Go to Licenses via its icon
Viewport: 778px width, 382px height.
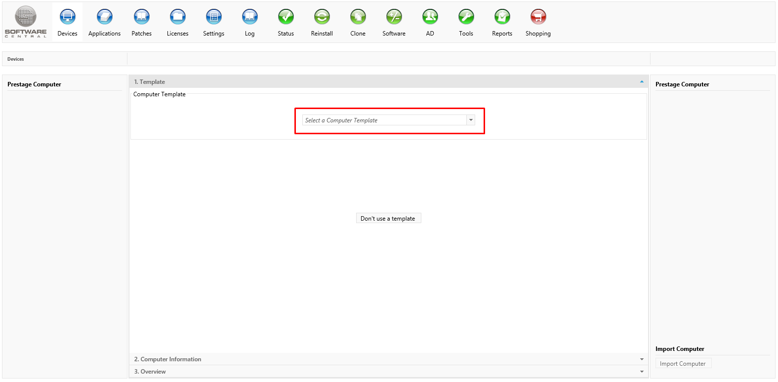coord(177,17)
